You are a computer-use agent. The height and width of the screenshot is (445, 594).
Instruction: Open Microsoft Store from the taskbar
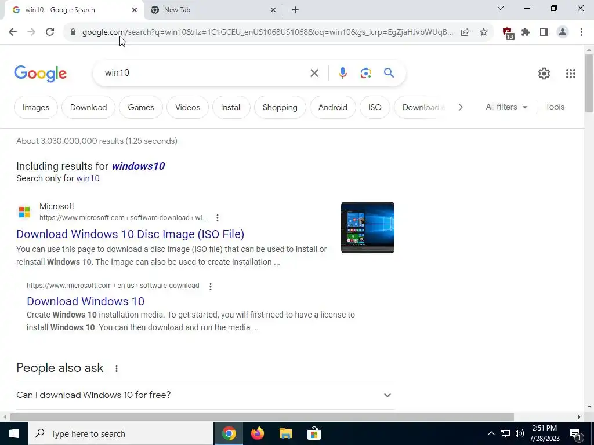314,433
